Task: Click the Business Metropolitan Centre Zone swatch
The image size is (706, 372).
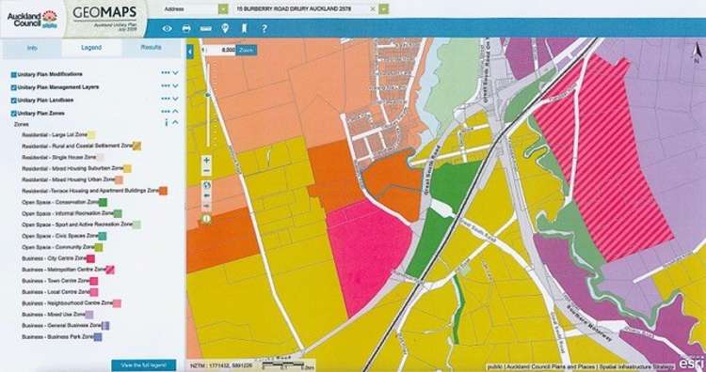Action: pos(110,270)
